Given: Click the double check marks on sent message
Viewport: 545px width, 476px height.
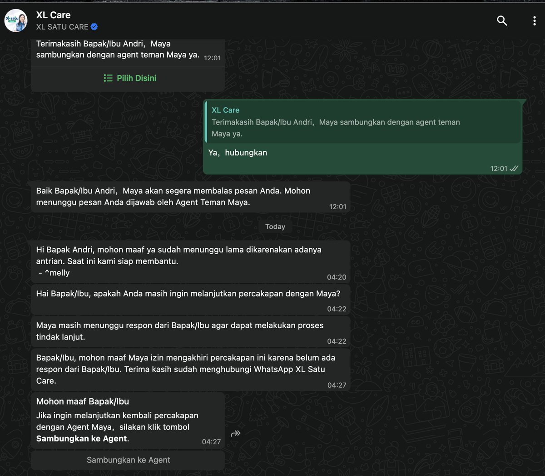Looking at the screenshot, I should pyautogui.click(x=514, y=169).
